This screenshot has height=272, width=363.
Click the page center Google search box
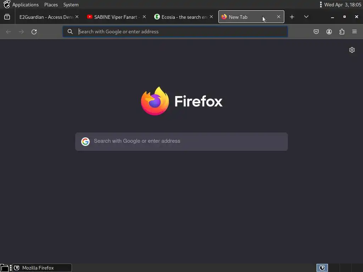(x=181, y=142)
